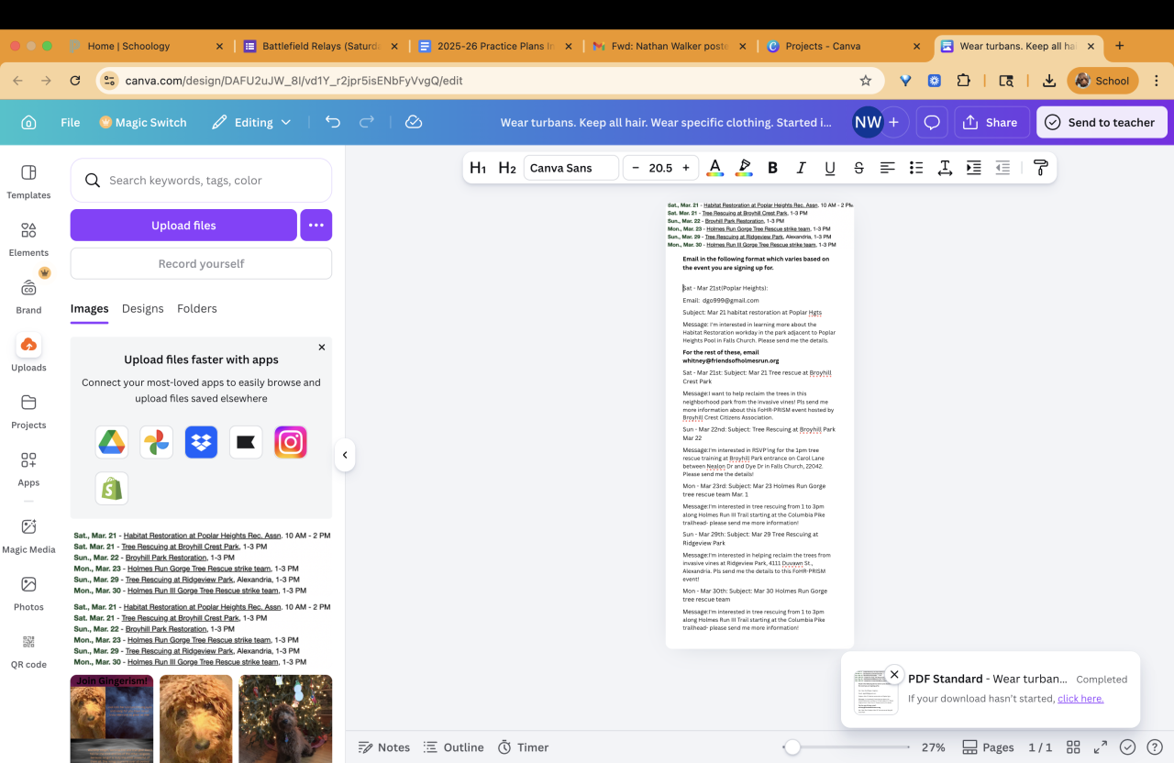The width and height of the screenshot is (1174, 763).
Task: Open Notes panel
Action: pyautogui.click(x=384, y=747)
